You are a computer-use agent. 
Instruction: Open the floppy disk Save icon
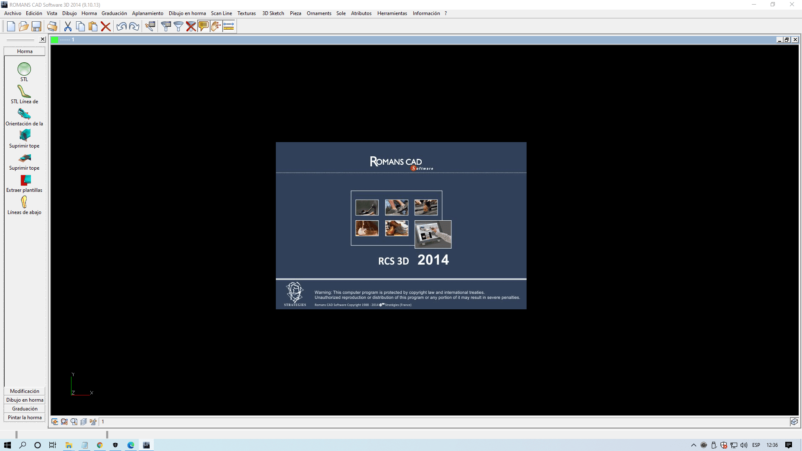tap(36, 26)
